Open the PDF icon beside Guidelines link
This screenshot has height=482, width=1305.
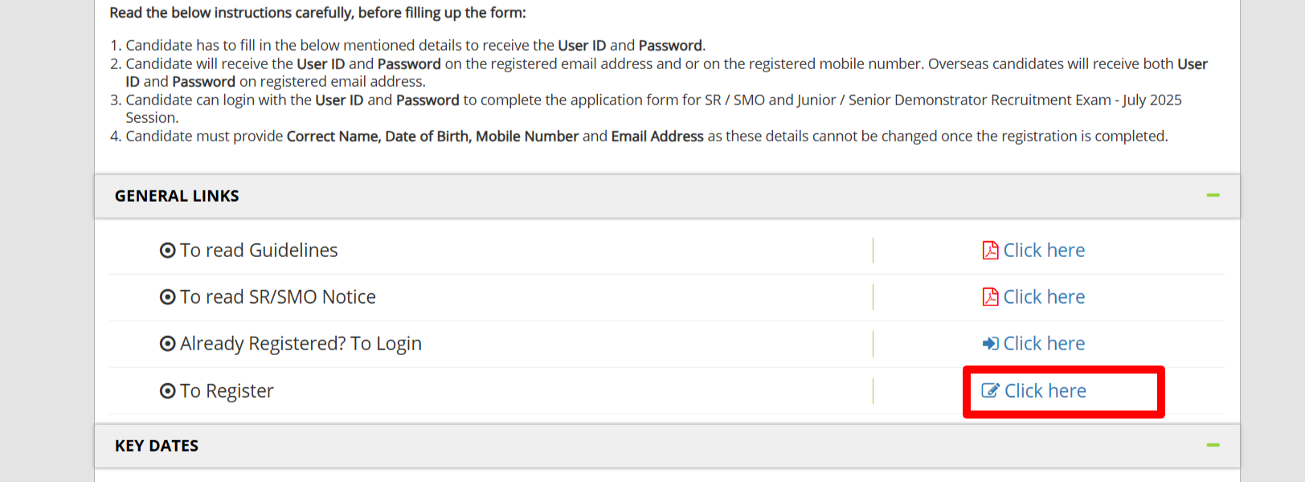coord(990,250)
